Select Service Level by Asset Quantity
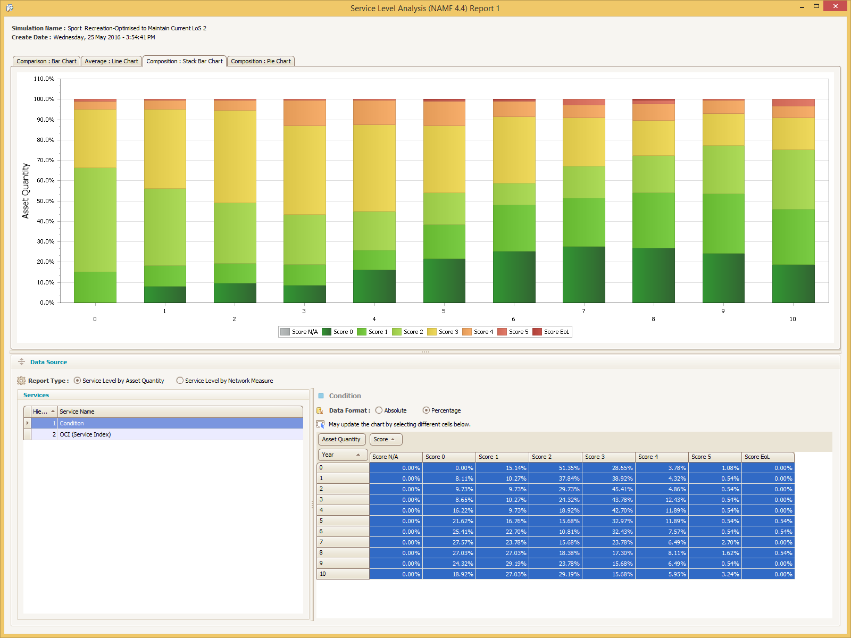Viewport: 851px width, 638px height. (x=78, y=381)
